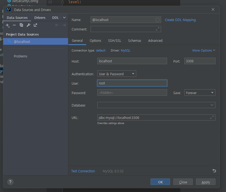226x192 pixels.
Task: Click Project Data Sources heading
Action: 22,34
